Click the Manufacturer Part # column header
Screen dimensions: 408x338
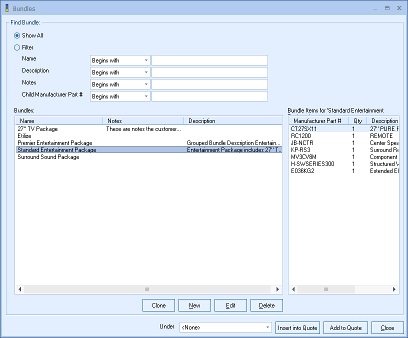tap(318, 121)
